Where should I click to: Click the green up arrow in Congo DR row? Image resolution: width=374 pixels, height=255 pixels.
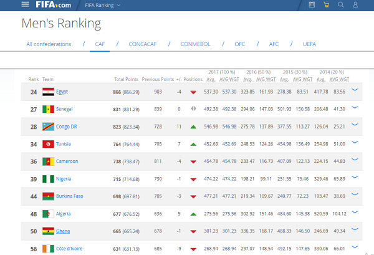tap(193, 127)
